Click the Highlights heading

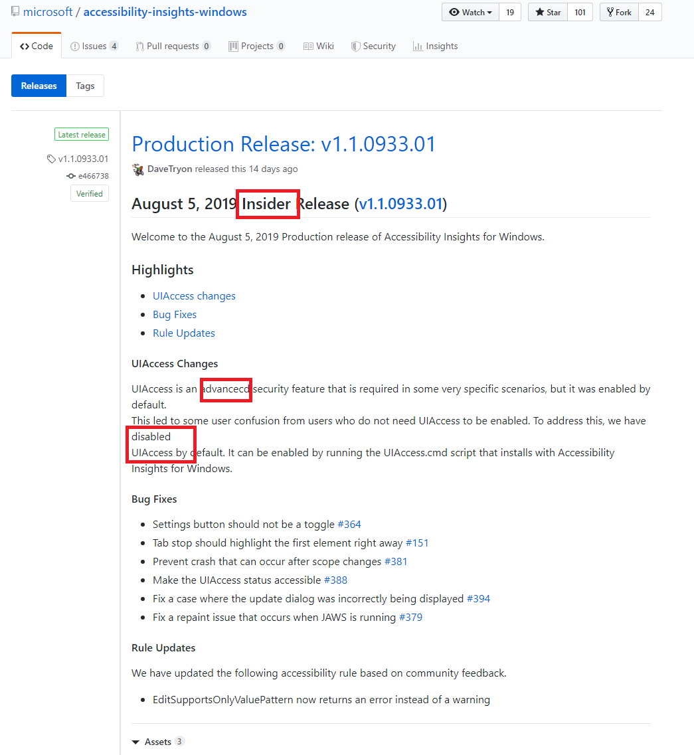[x=163, y=270]
